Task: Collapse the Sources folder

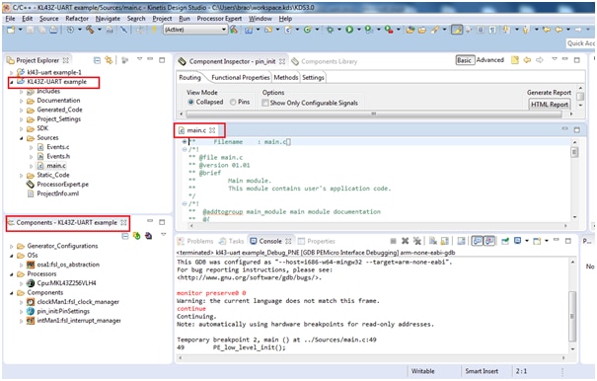Action: click(22, 138)
